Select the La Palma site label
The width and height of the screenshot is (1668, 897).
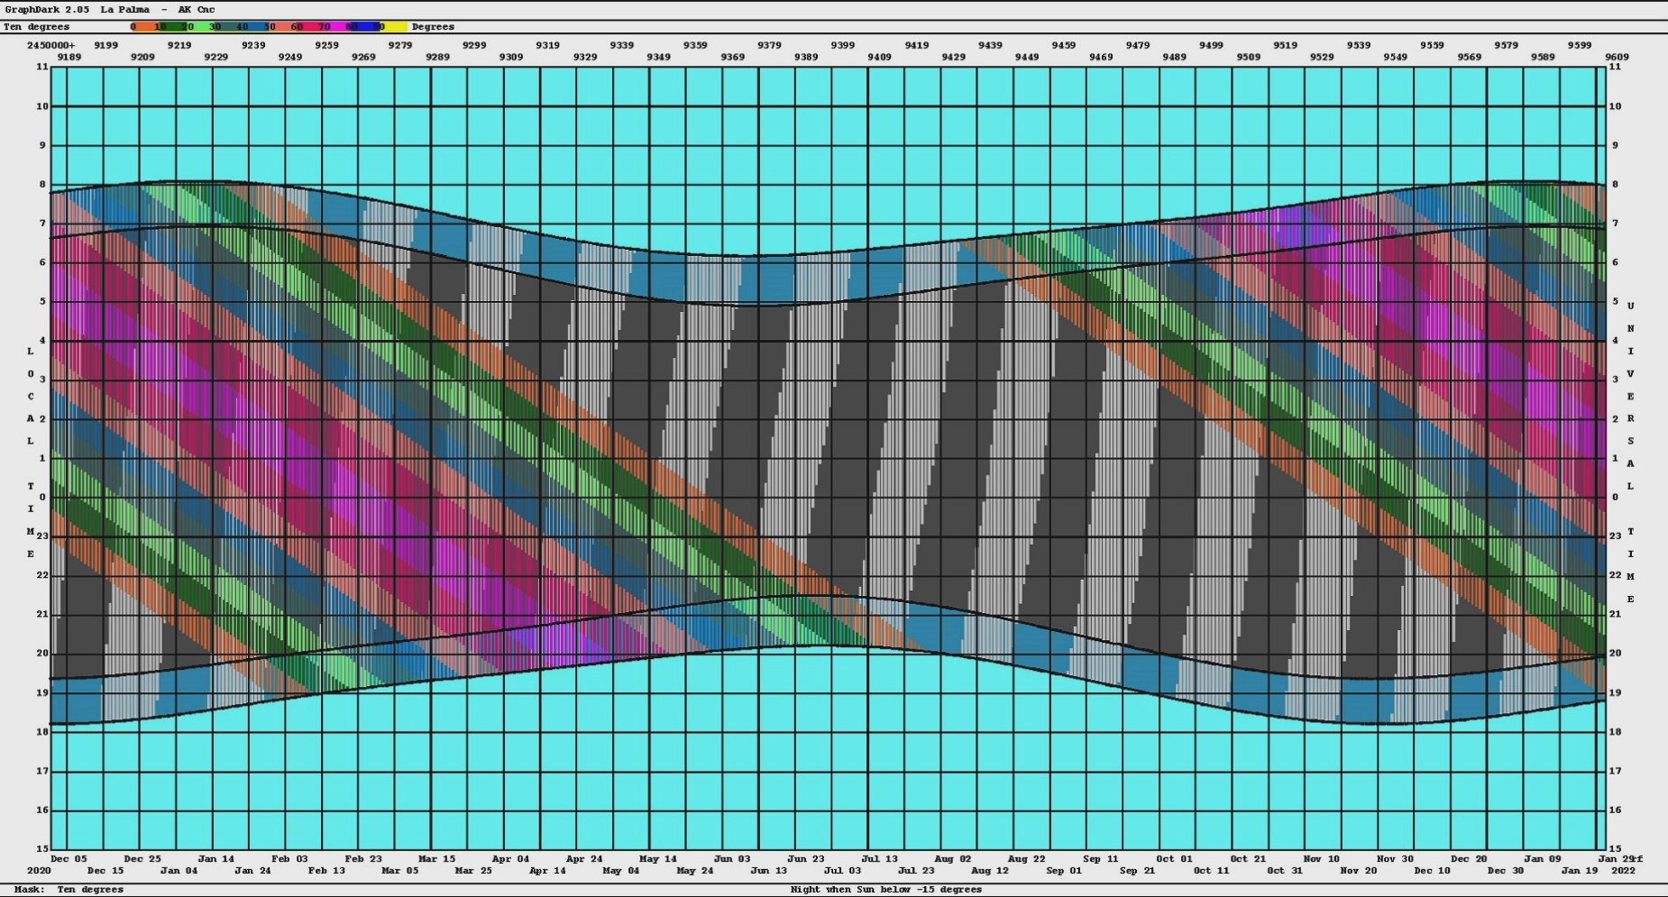tap(124, 10)
